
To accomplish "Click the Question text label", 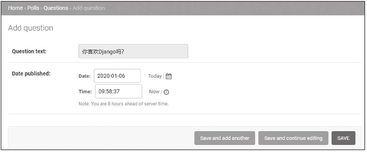I will tap(29, 52).
